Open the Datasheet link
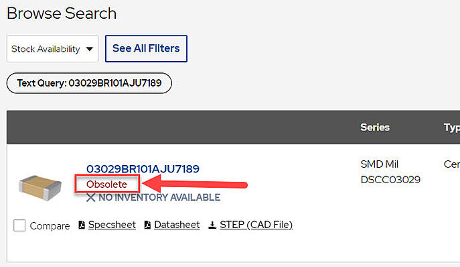This screenshot has height=267, width=460. coord(177,225)
